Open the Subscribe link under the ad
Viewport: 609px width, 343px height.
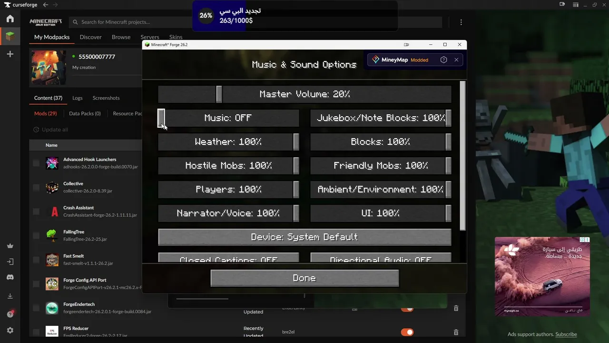click(566, 334)
